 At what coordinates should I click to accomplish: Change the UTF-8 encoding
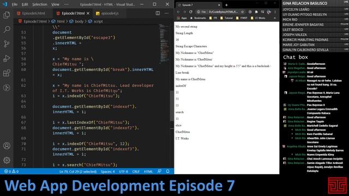pos(123,171)
